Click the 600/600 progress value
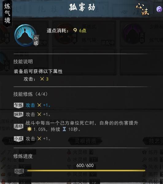Viewport: 163px width, 184px height. pyautogui.click(x=85, y=166)
